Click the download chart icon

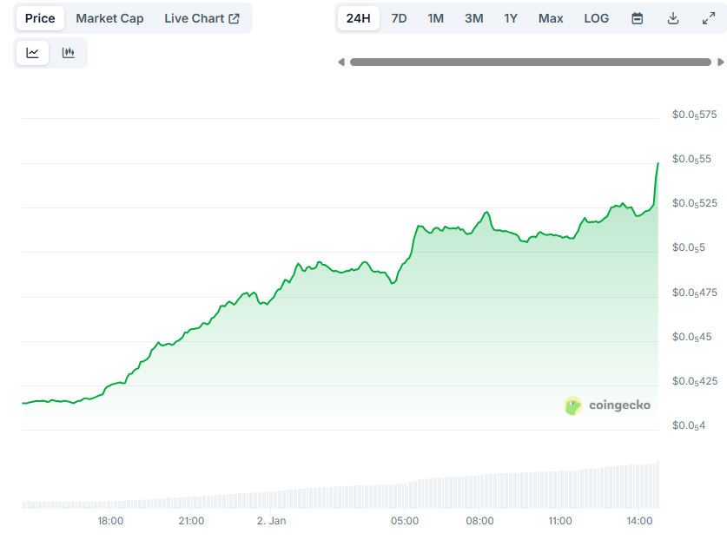(x=672, y=17)
